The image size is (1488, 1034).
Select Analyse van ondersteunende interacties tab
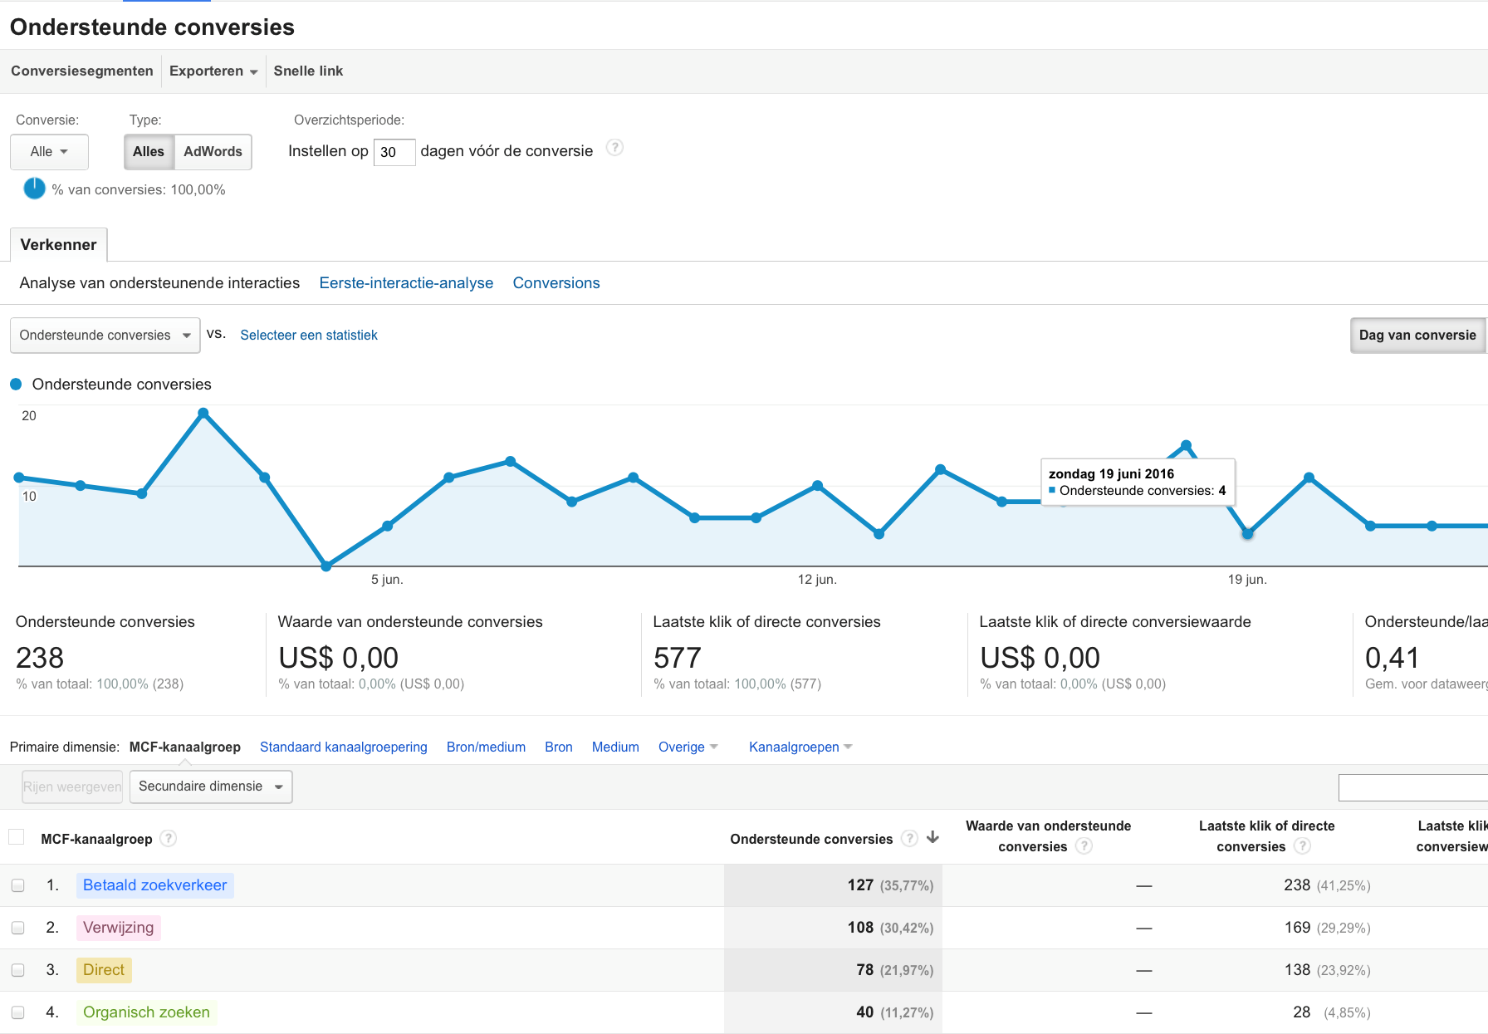[159, 283]
